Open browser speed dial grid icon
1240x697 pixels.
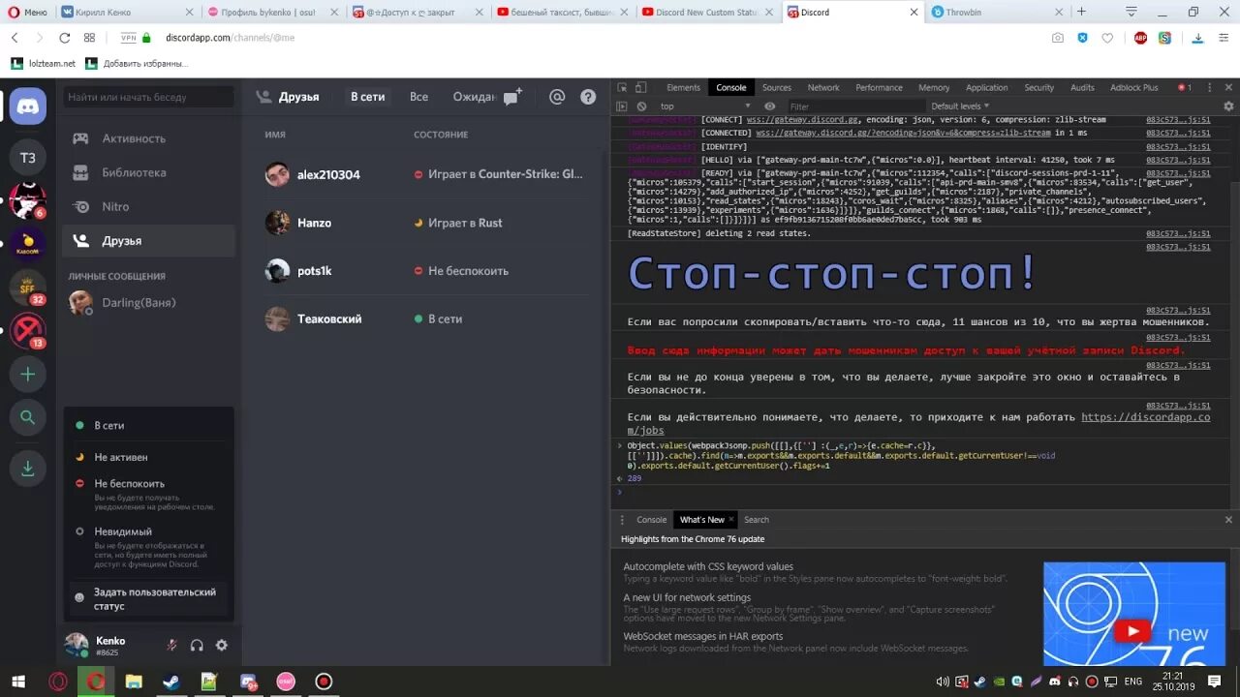[x=89, y=38]
